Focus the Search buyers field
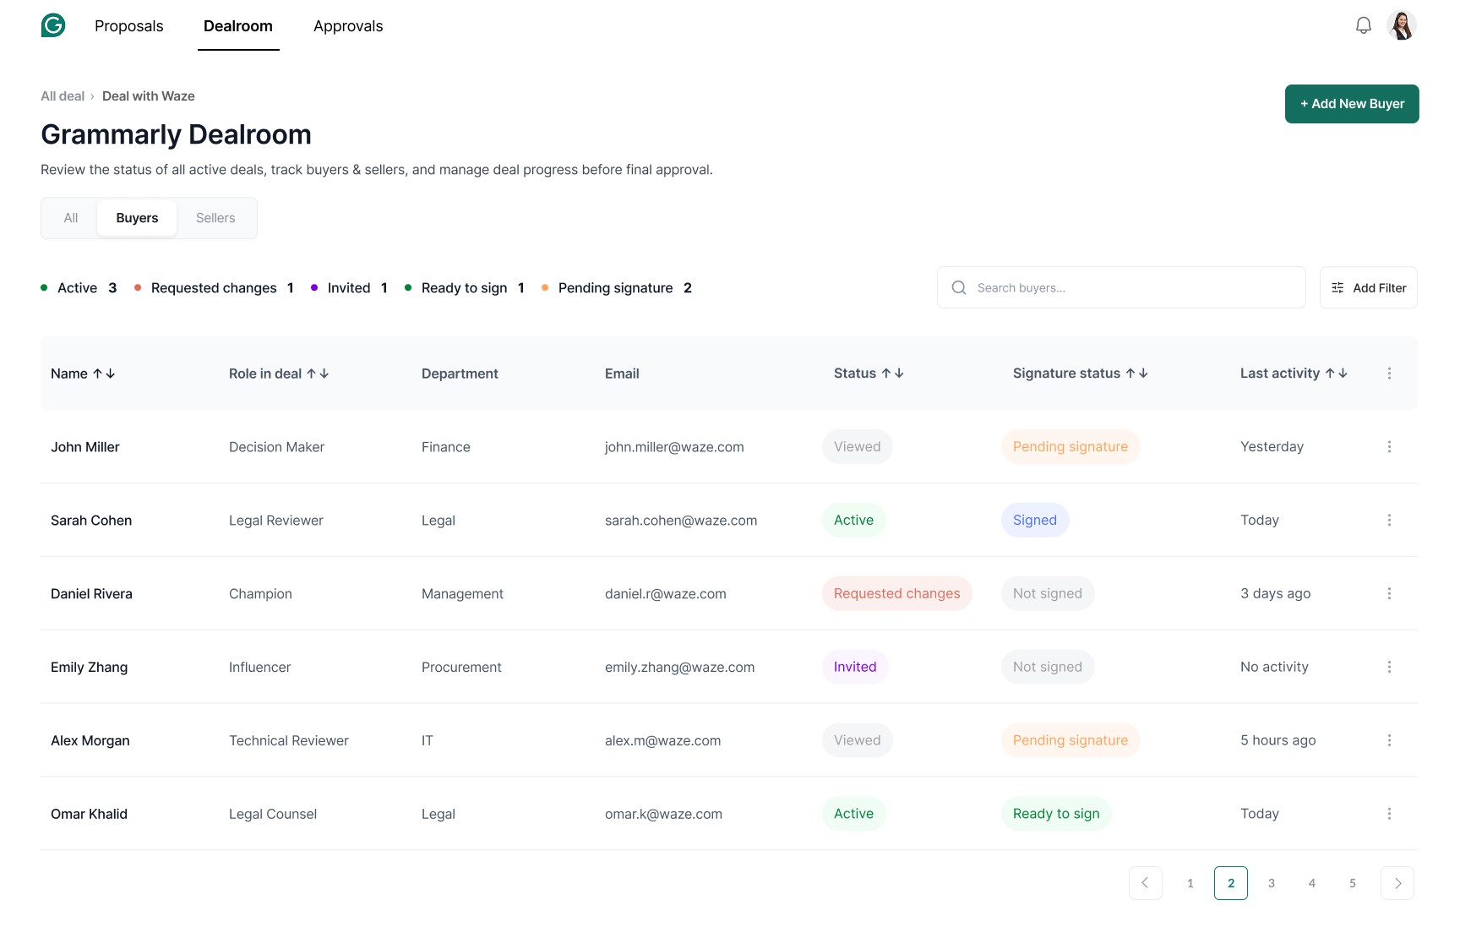 click(1121, 287)
